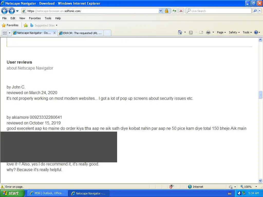Click the RSS feeds icon

point(191,33)
